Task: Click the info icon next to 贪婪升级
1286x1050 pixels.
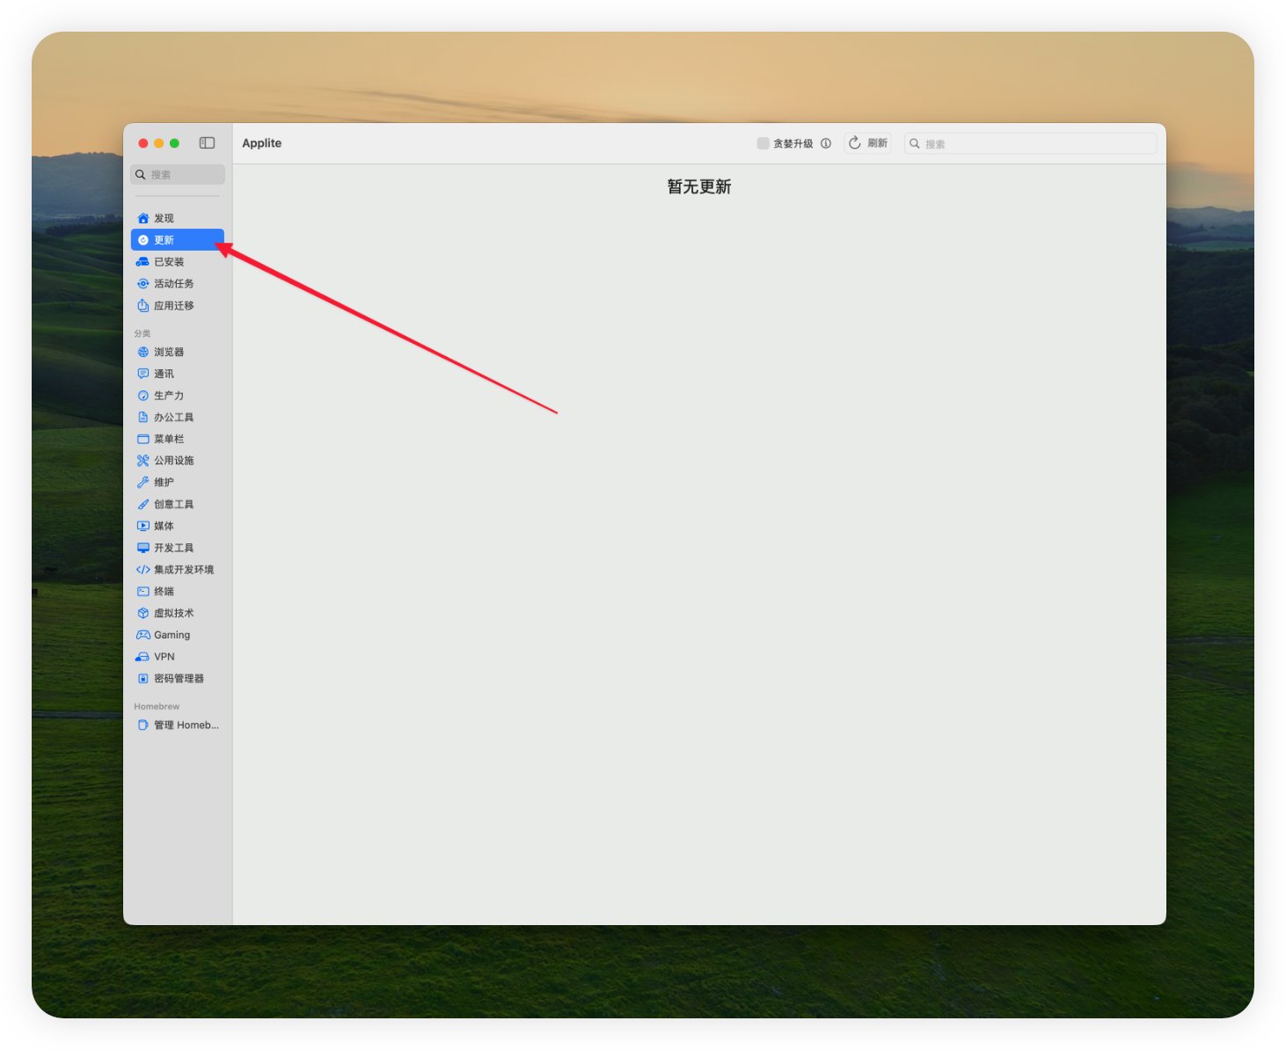Action: point(826,143)
